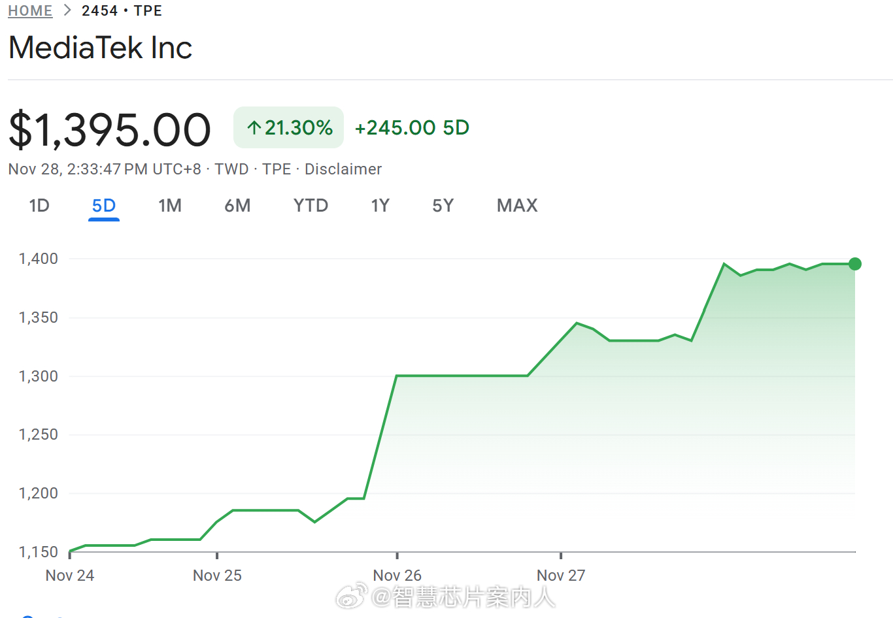Switch chart to 1M range
The height and width of the screenshot is (618, 893).
[x=170, y=206]
